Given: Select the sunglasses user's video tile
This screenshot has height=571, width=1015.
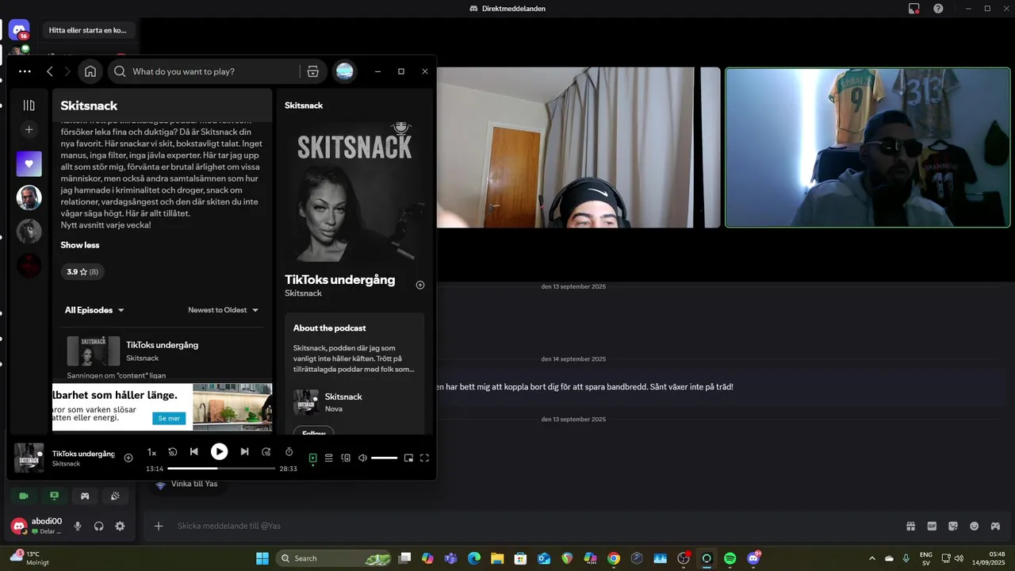Looking at the screenshot, I should tap(868, 148).
